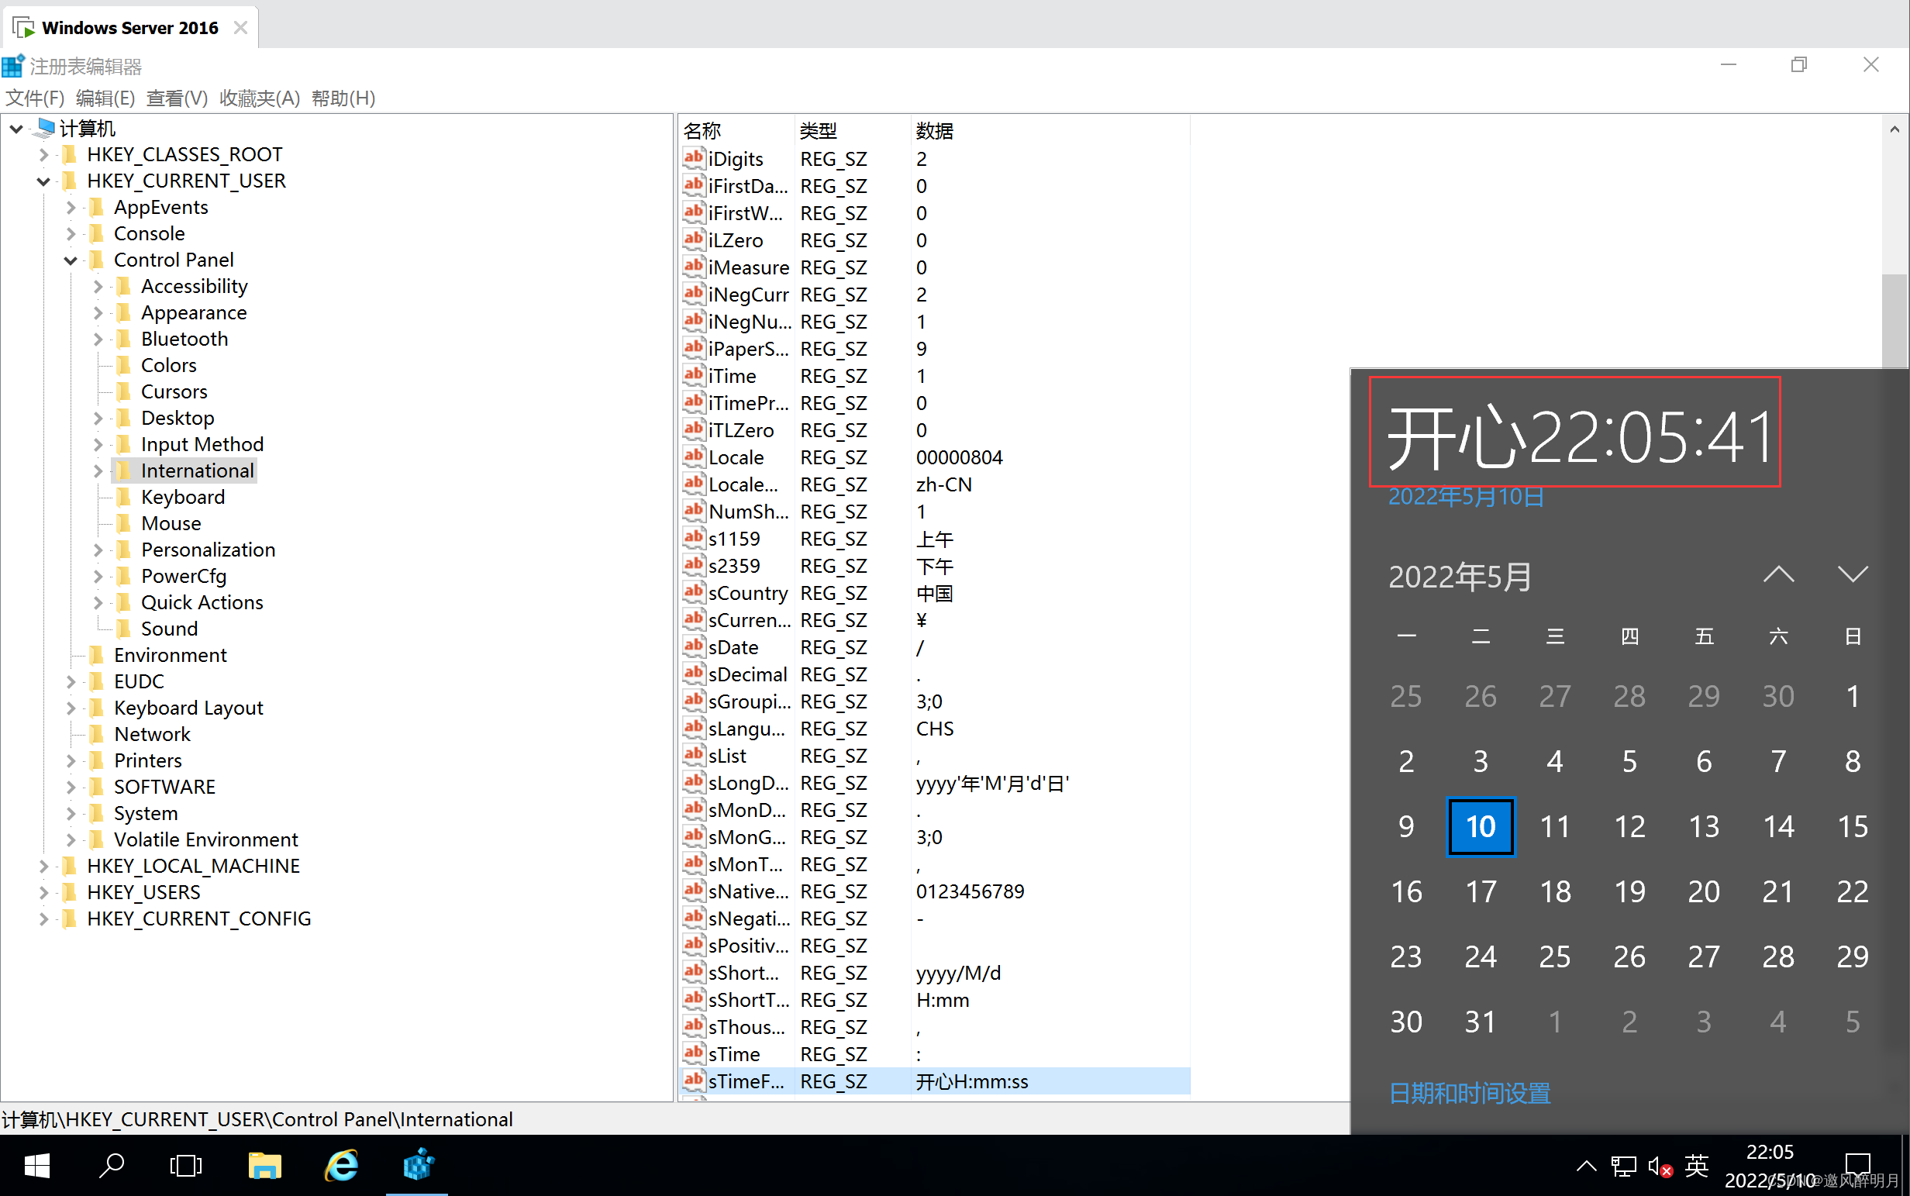Collapse the Control Panel tree node

[x=71, y=260]
